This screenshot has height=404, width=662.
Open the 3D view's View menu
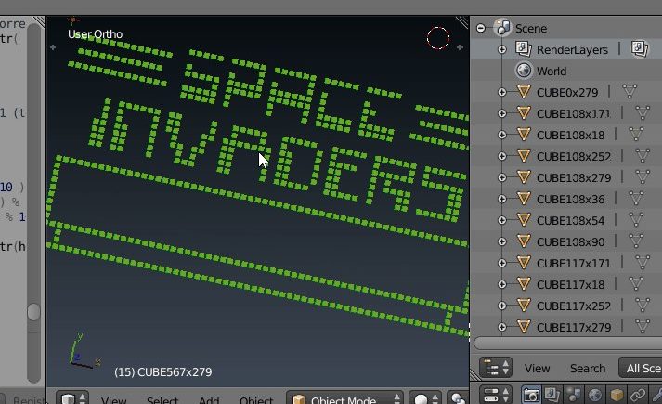[113, 399]
